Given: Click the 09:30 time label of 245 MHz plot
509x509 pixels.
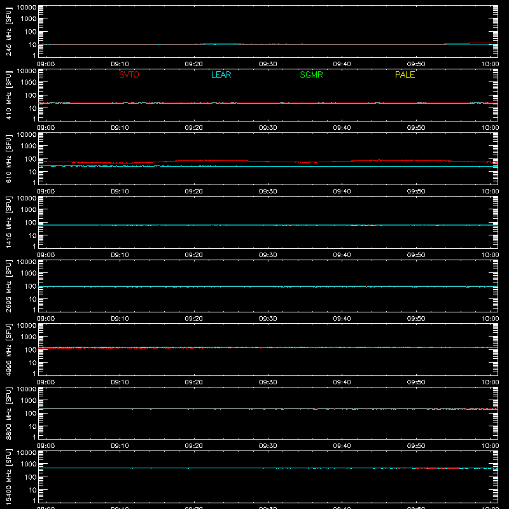Looking at the screenshot, I should pyautogui.click(x=268, y=64).
